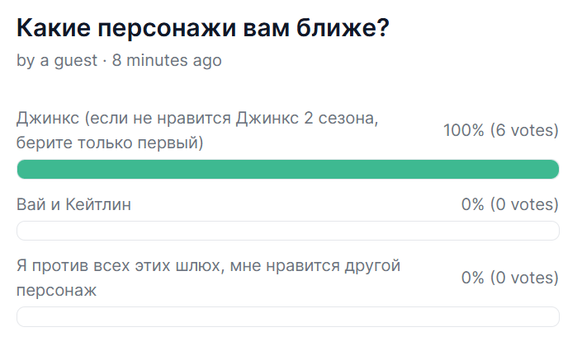Click the empty bar under другой персонаж option
582x346 pixels.
tap(288, 316)
